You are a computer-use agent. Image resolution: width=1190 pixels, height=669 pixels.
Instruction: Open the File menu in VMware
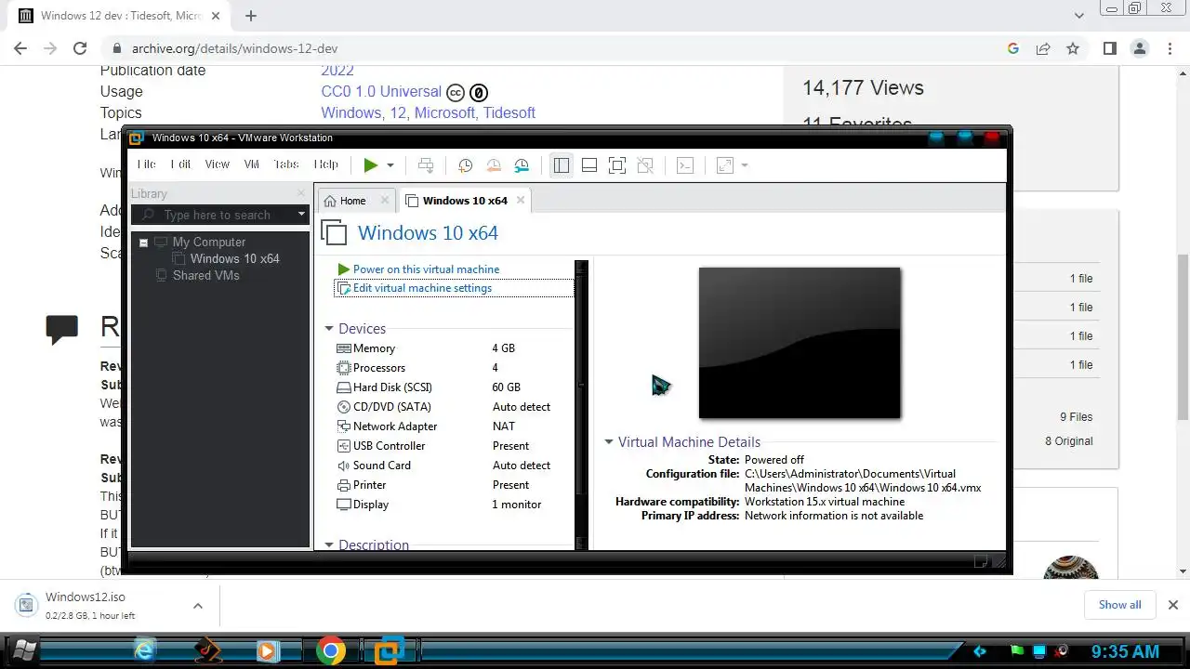tap(147, 164)
